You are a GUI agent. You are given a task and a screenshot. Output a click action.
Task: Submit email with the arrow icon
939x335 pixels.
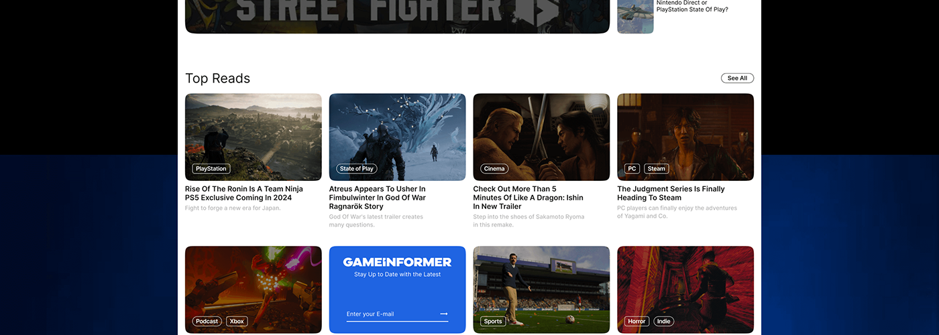pos(444,314)
